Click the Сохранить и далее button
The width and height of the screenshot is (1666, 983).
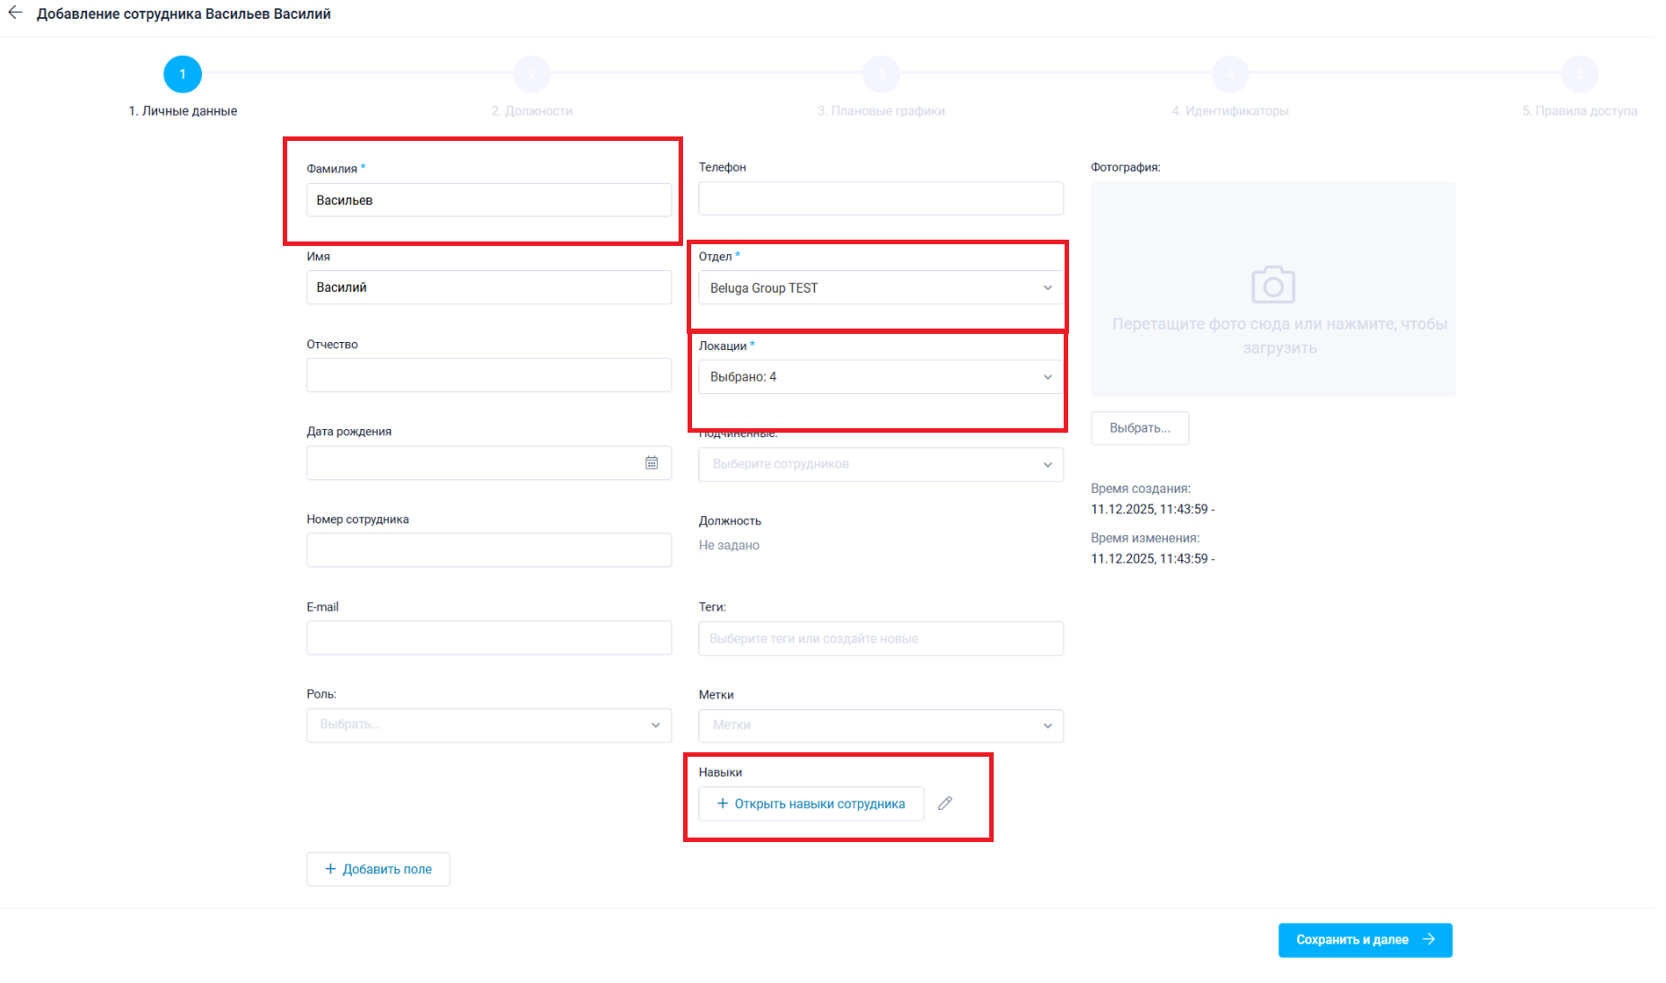(x=1364, y=940)
